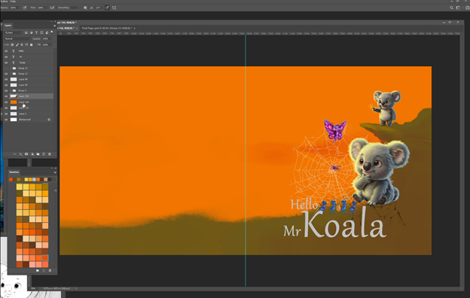Select the Background layer row
The image size is (470, 298).
coord(29,120)
